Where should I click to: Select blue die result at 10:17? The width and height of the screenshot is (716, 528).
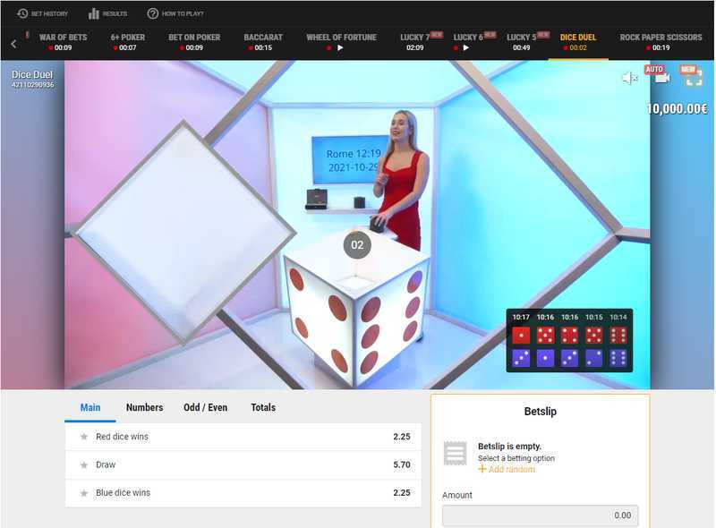[x=521, y=359]
